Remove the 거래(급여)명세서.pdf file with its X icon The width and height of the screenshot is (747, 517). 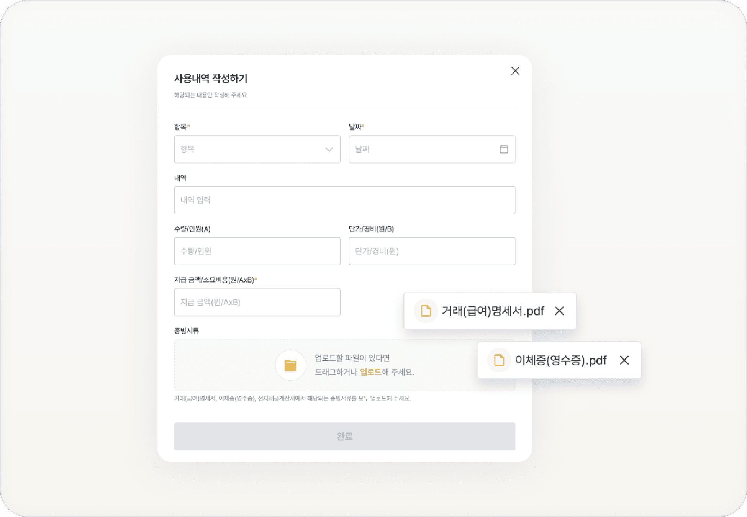tap(559, 311)
